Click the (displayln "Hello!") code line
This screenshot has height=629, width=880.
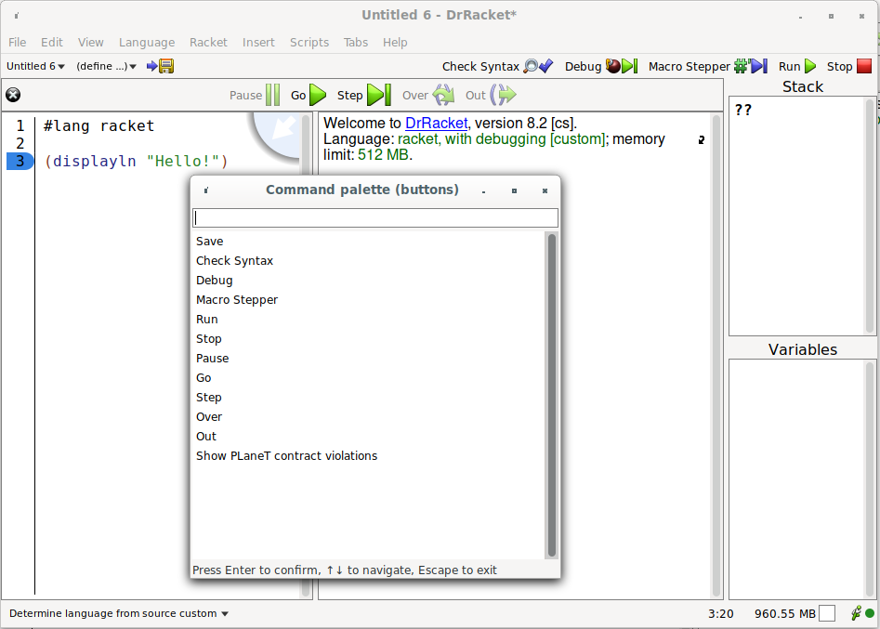point(137,161)
